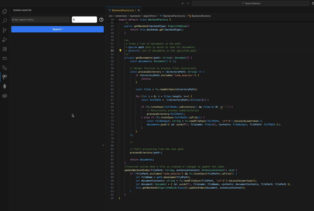Click the numeric field showing 0

click(84, 20)
